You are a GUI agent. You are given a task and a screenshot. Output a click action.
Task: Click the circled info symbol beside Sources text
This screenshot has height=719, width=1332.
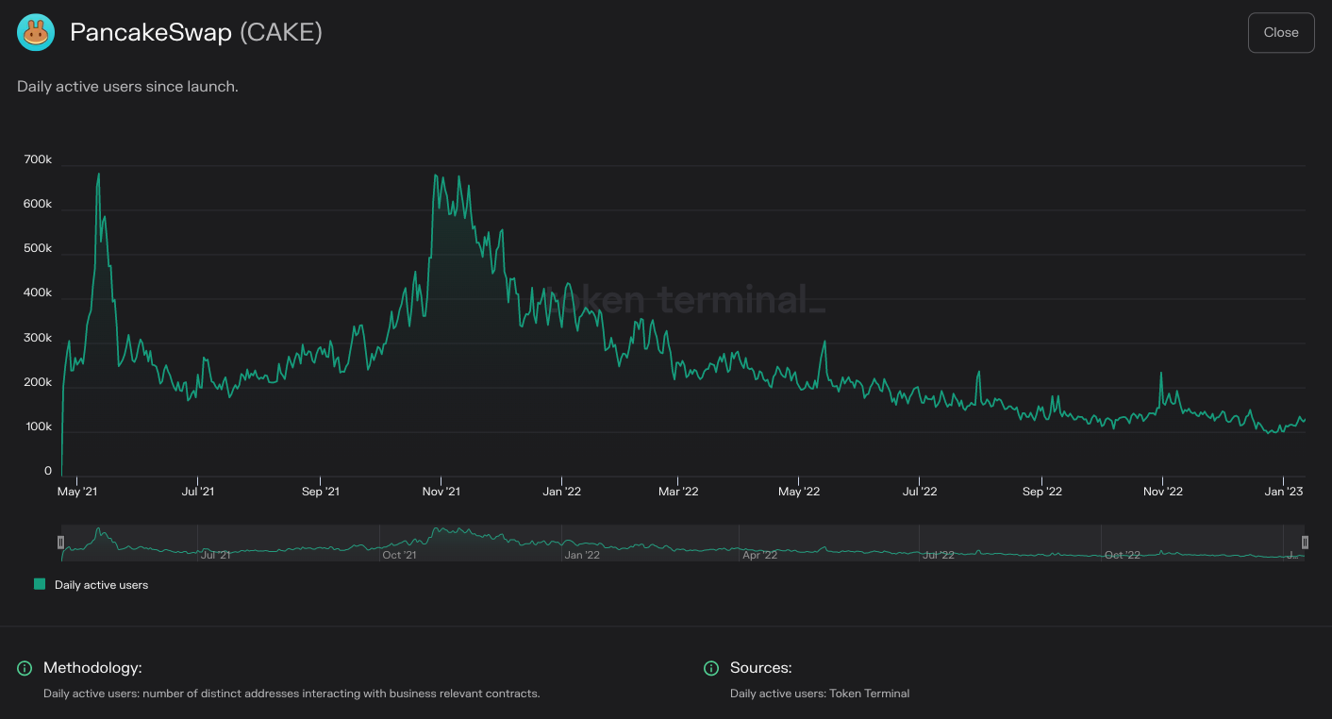[x=709, y=668]
